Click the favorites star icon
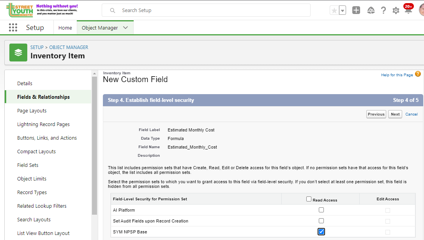Image resolution: width=424 pixels, height=240 pixels. 334,11
